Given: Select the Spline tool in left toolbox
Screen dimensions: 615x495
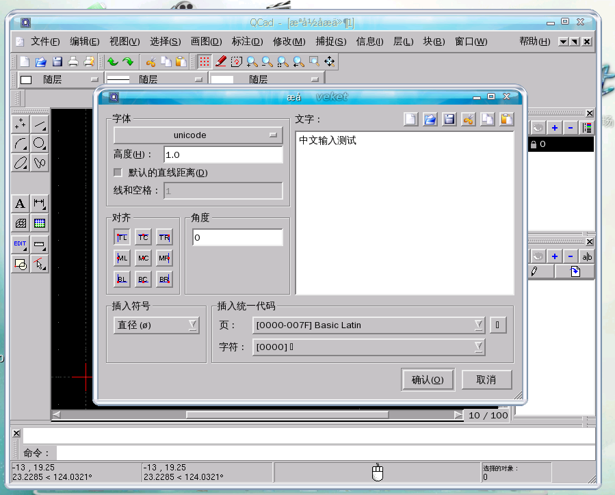Looking at the screenshot, I should [40, 163].
